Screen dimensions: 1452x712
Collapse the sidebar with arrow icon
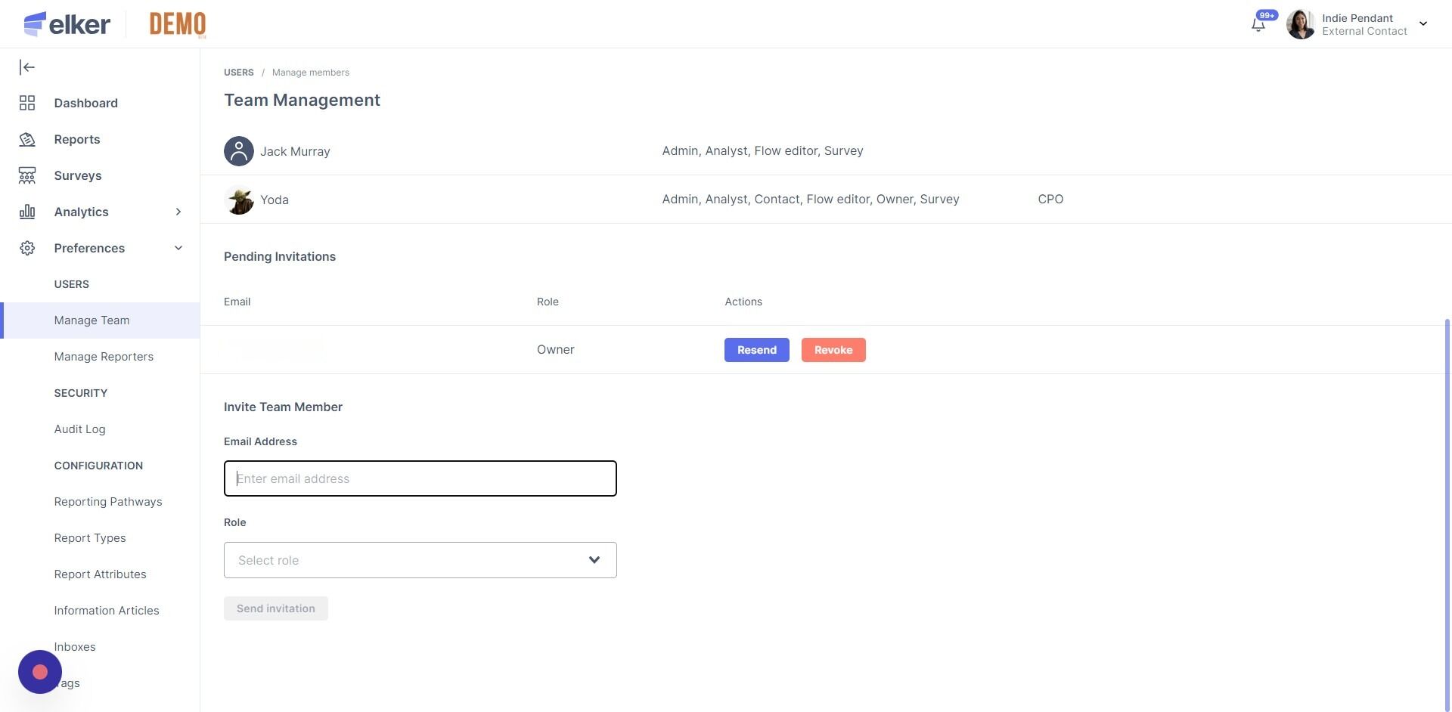tap(27, 67)
